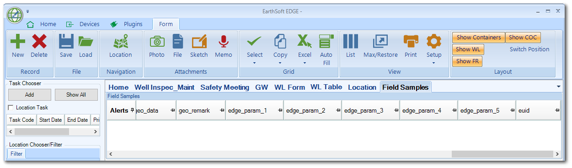Image resolution: width=572 pixels, height=168 pixels.
Task: Select the Field Samples form tab
Action: [406, 87]
